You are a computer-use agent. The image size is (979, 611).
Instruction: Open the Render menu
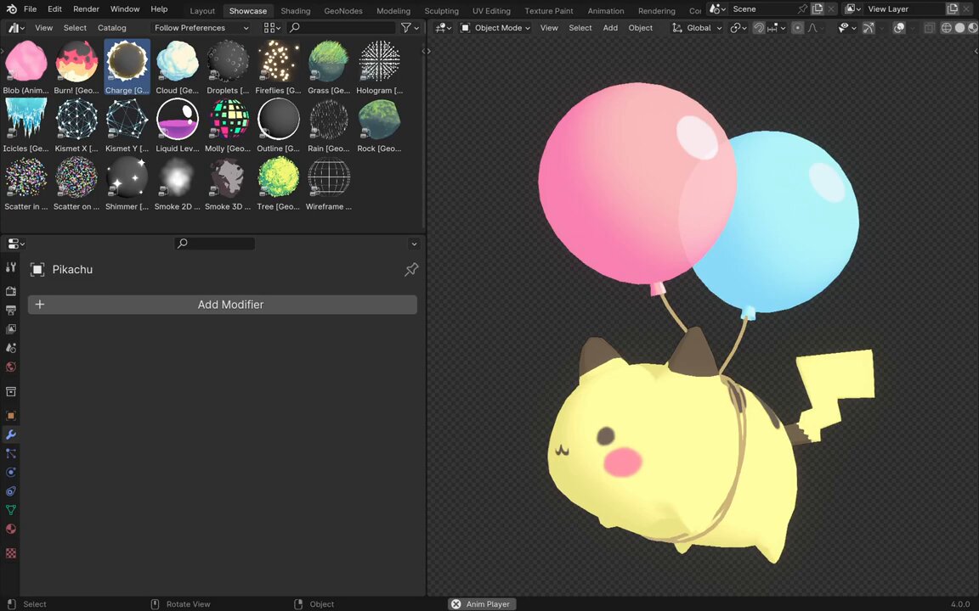point(86,8)
